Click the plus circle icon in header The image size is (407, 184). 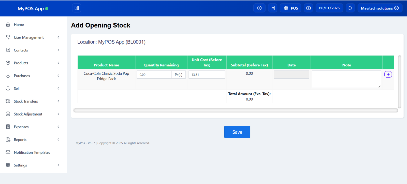click(259, 8)
